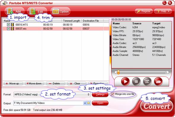Viewport: 175px width, 117px height.
Task: Toggle Merge into one file checkbox
Action: click(113, 94)
